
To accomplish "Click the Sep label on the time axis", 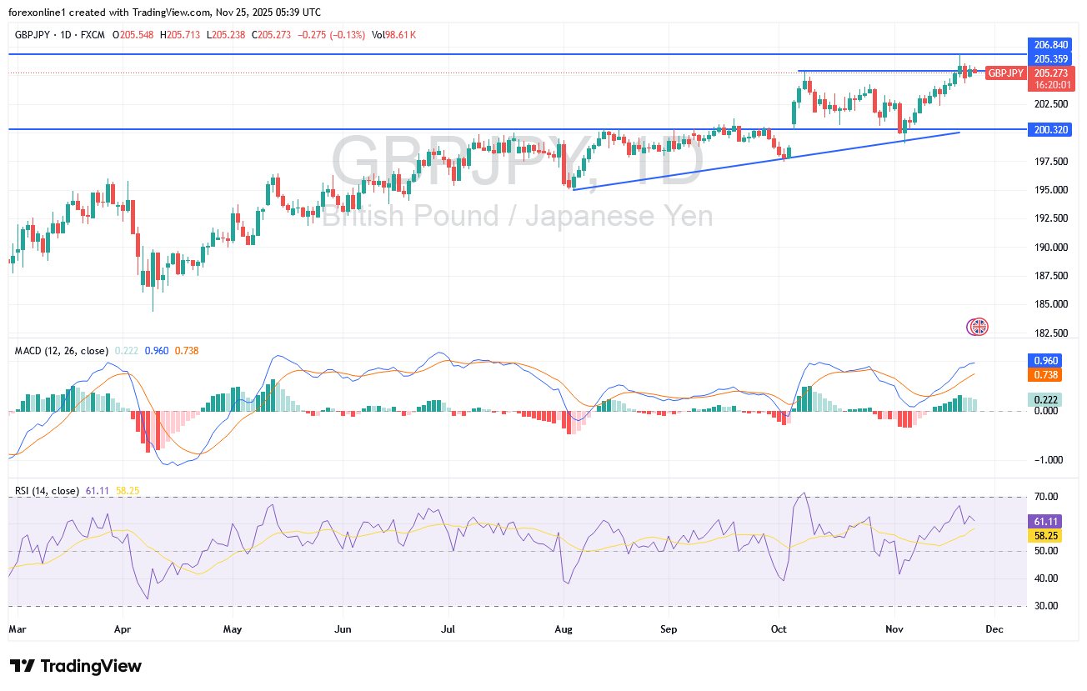I will point(668,628).
